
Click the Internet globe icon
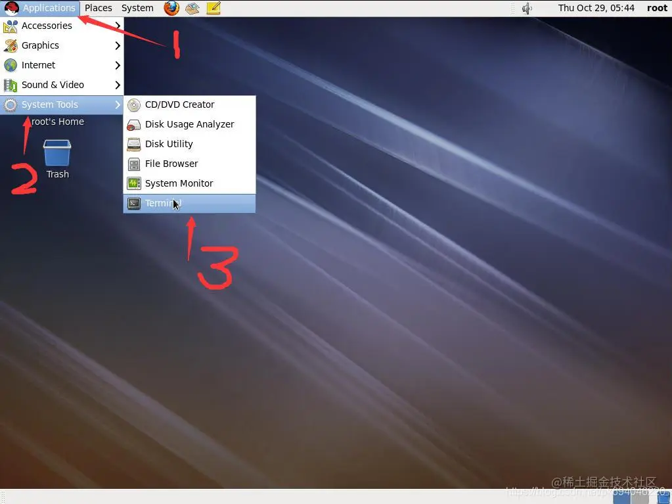pos(11,65)
